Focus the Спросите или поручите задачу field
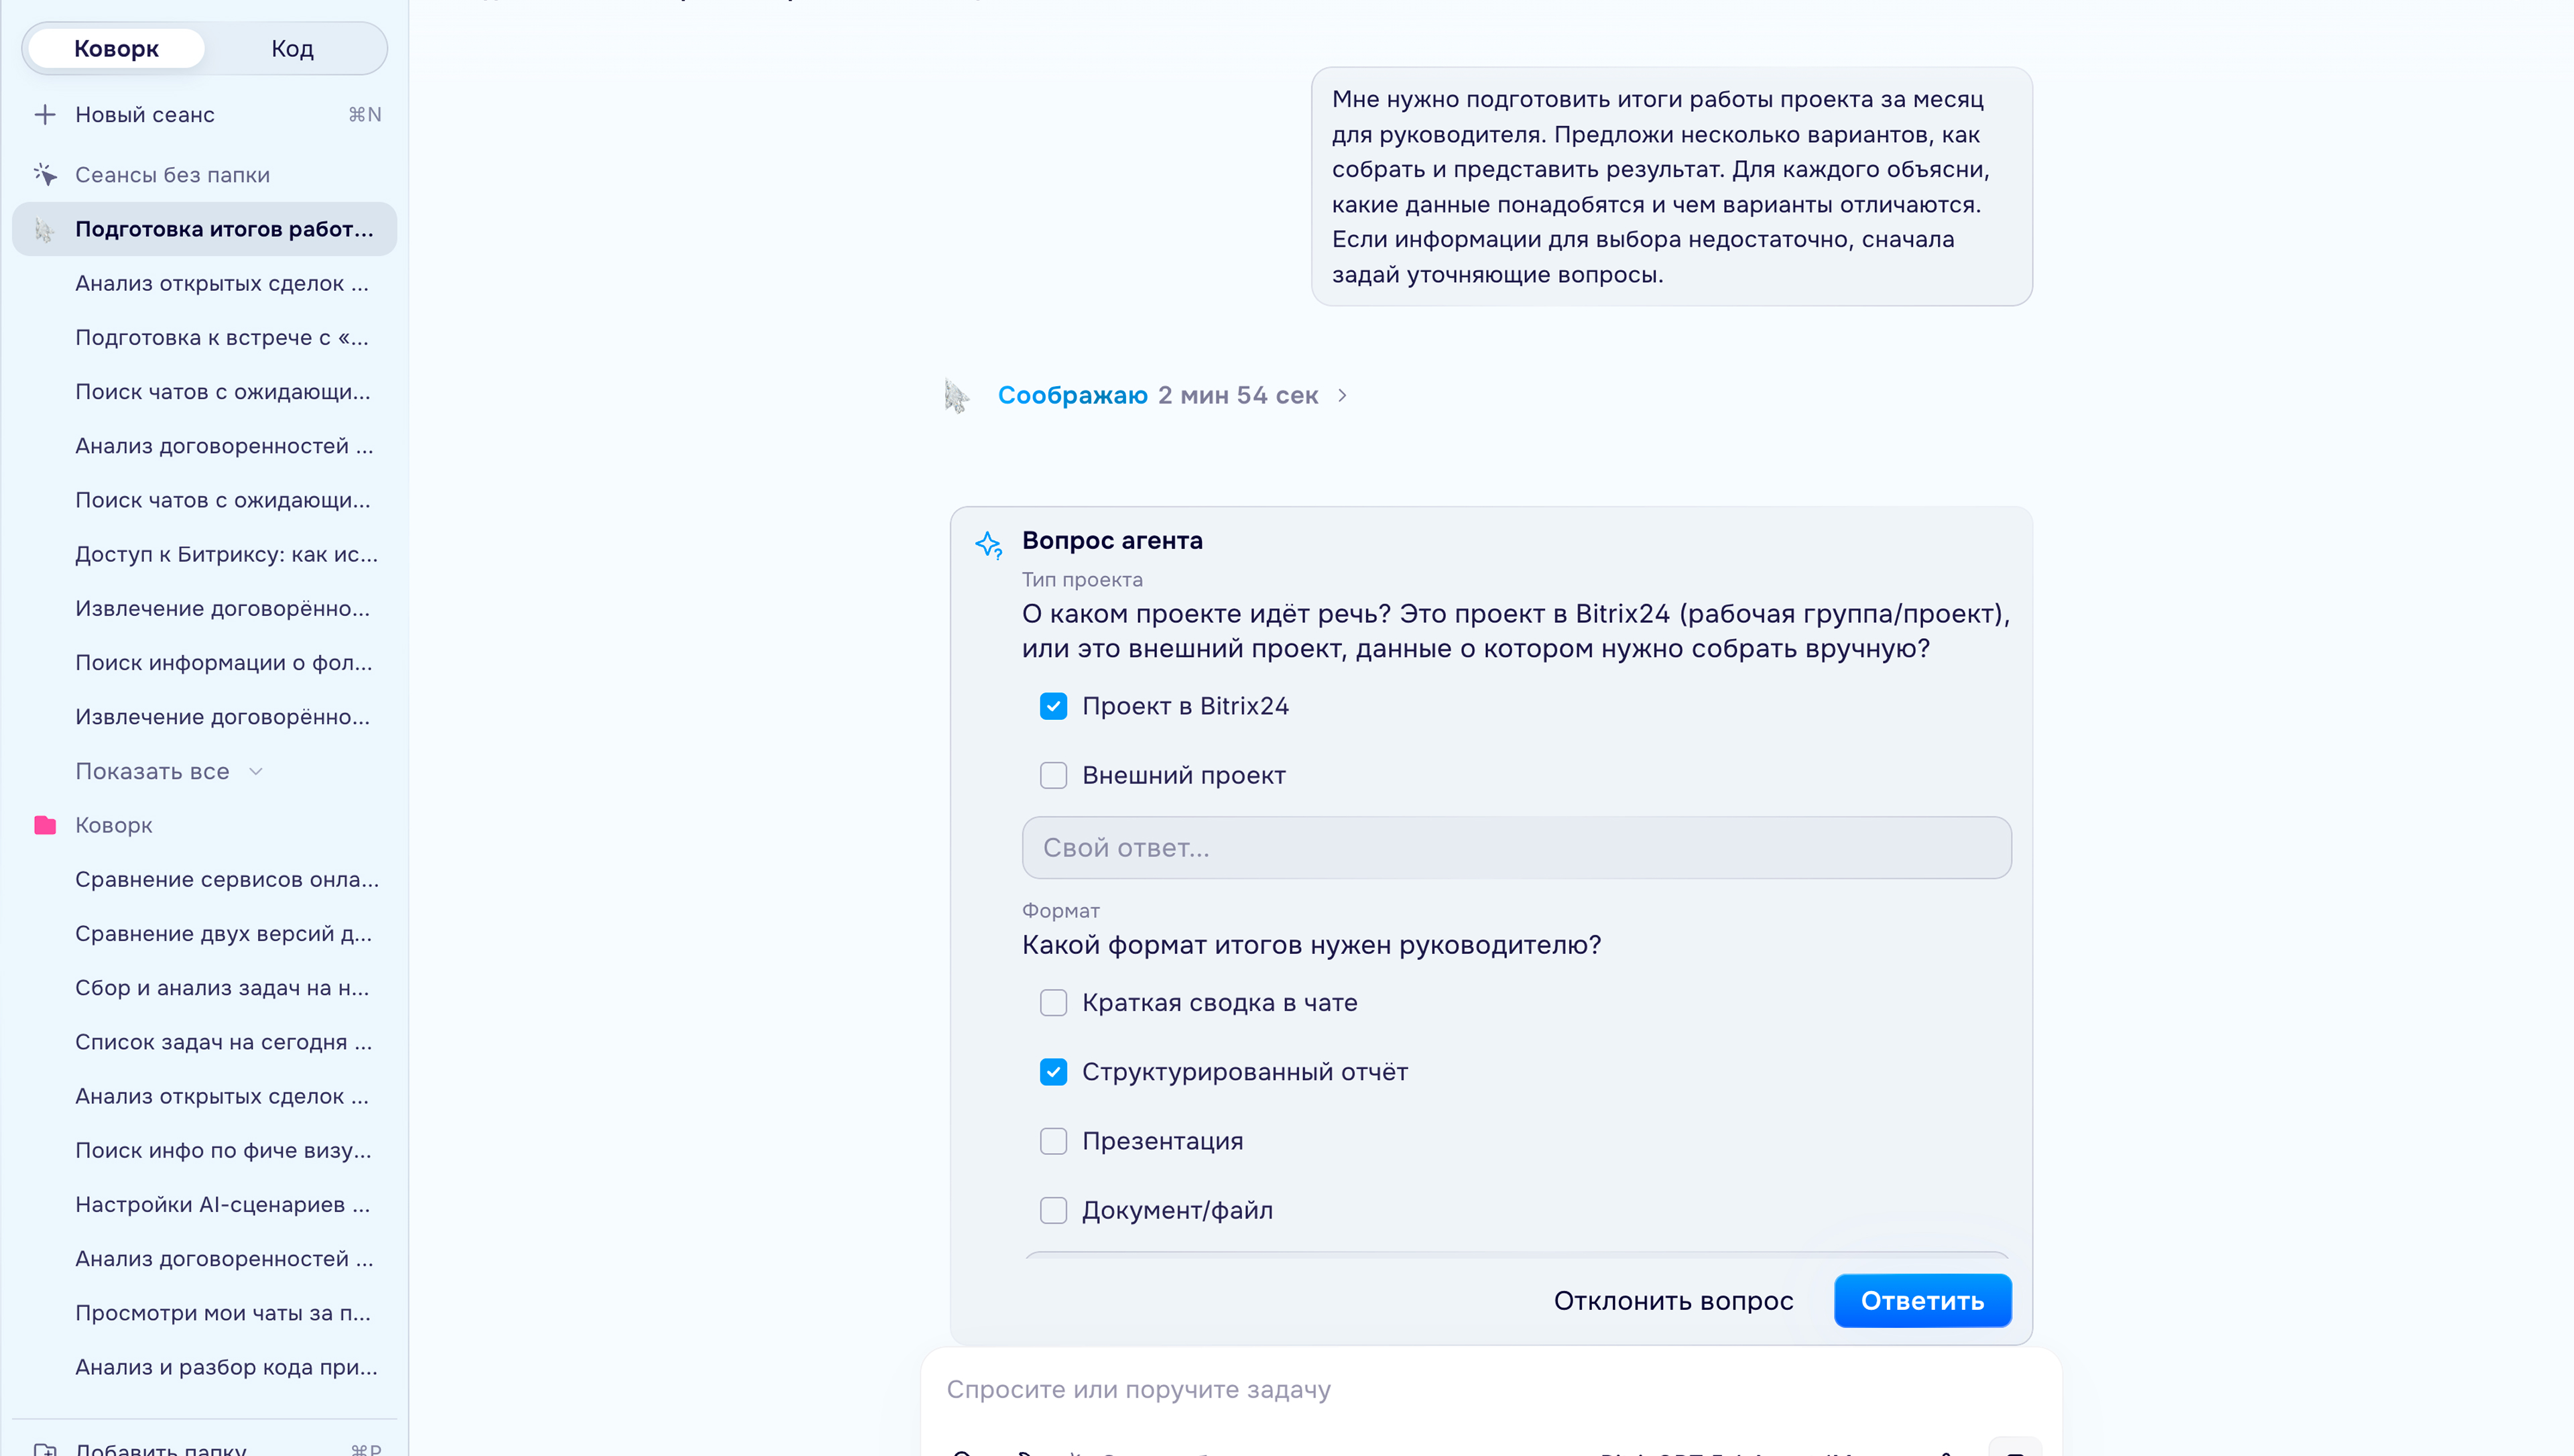 pos(1489,1389)
